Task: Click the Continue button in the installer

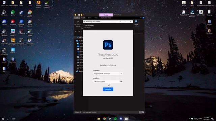Action: pos(108,89)
